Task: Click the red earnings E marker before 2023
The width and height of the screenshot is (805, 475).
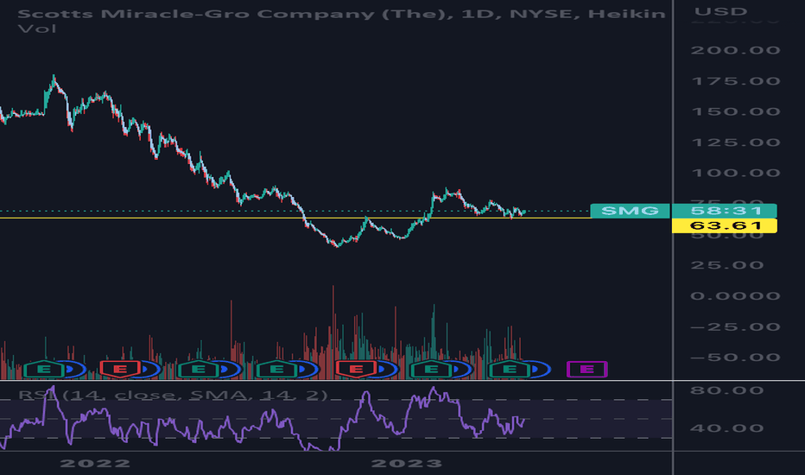Action: (356, 370)
